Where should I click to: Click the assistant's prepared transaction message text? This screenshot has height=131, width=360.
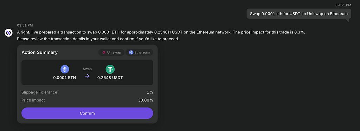161,35
